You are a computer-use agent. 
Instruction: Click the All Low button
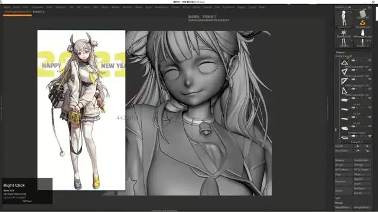344,165
